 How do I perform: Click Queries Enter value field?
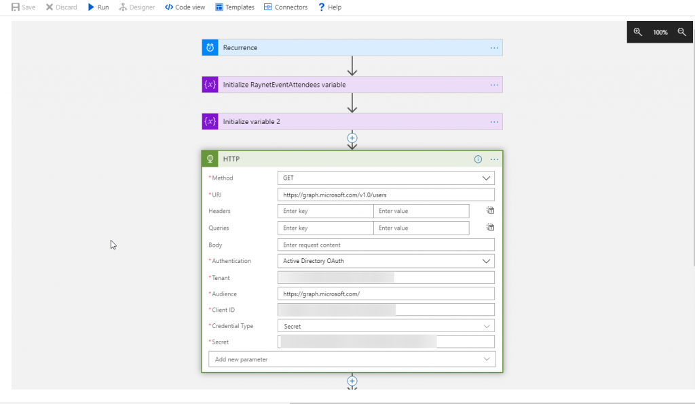421,228
